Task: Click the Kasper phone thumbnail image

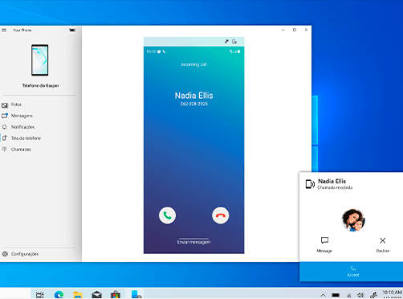Action: (x=40, y=60)
